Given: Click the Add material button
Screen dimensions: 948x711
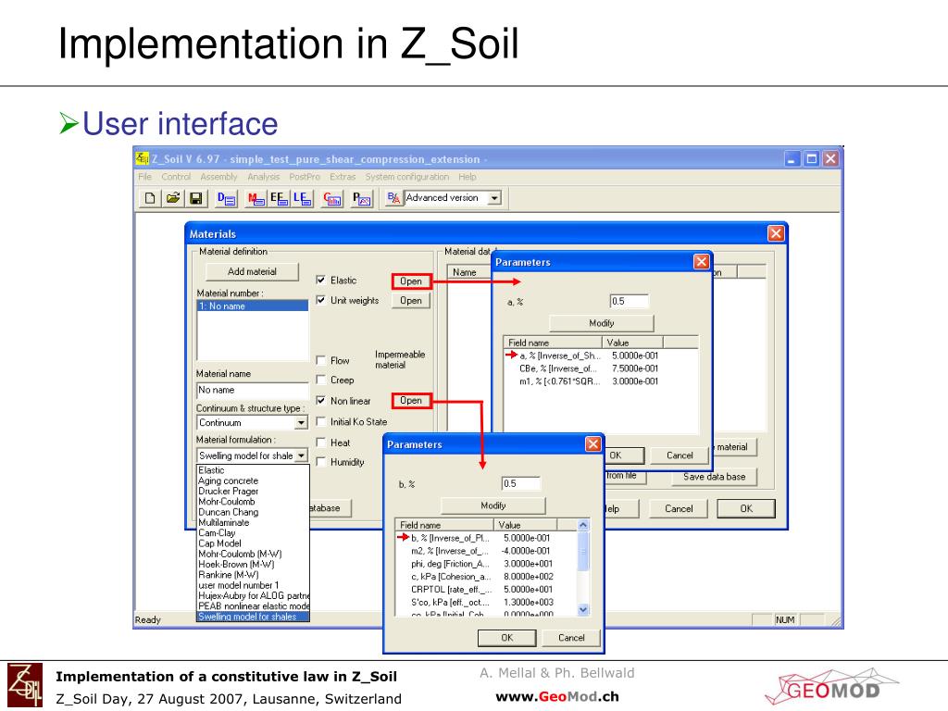Looking at the screenshot, I should click(252, 271).
